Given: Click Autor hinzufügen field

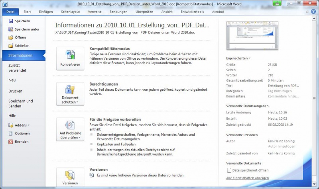Looking at the screenshot, I should tap(282, 146).
